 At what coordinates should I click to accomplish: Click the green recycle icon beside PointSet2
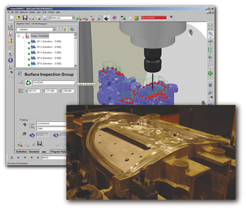[28, 83]
